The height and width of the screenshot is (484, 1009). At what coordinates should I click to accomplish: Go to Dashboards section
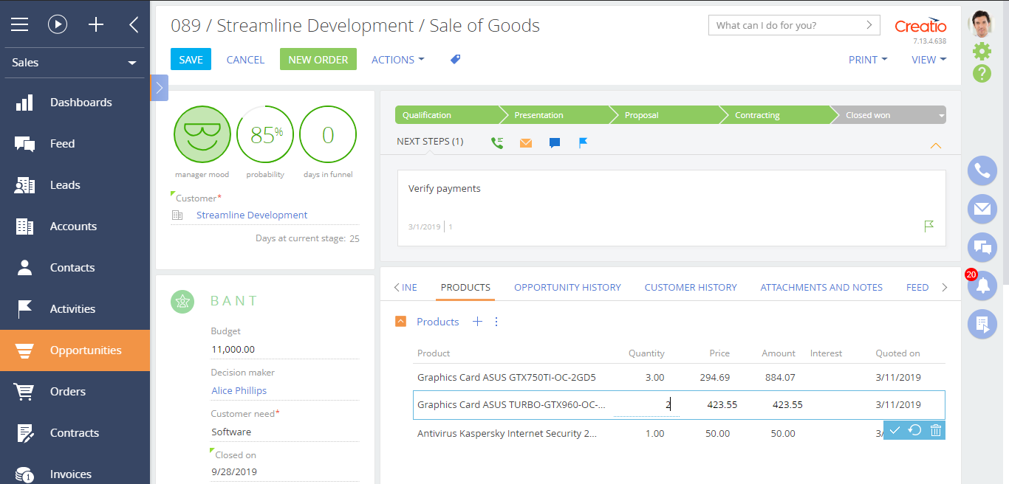point(75,103)
